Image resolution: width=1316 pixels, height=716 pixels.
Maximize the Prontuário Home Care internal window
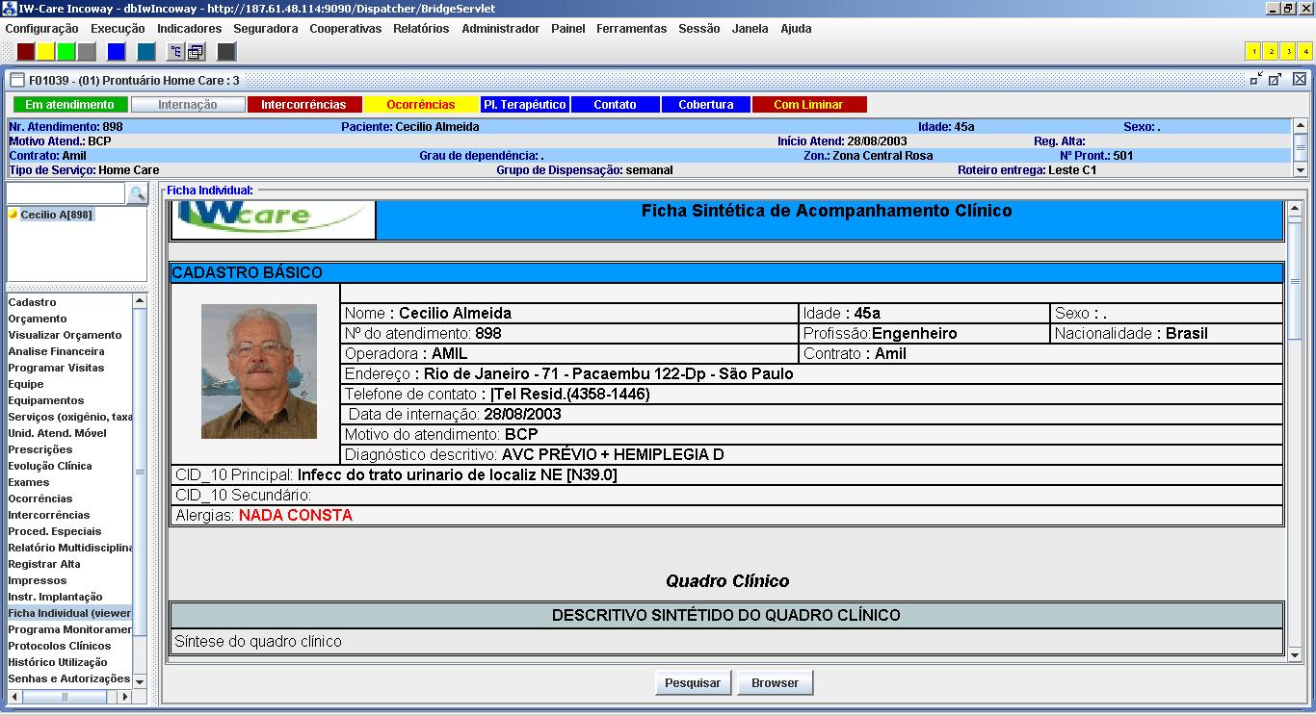[1275, 80]
